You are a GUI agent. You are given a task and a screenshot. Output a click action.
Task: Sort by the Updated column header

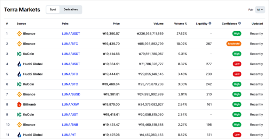click(257, 24)
